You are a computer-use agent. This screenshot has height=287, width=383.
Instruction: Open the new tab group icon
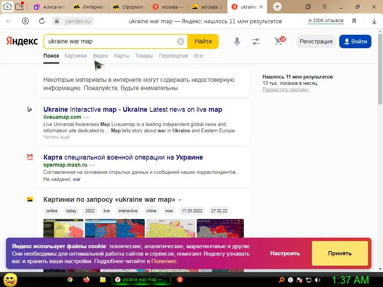pos(19,6)
